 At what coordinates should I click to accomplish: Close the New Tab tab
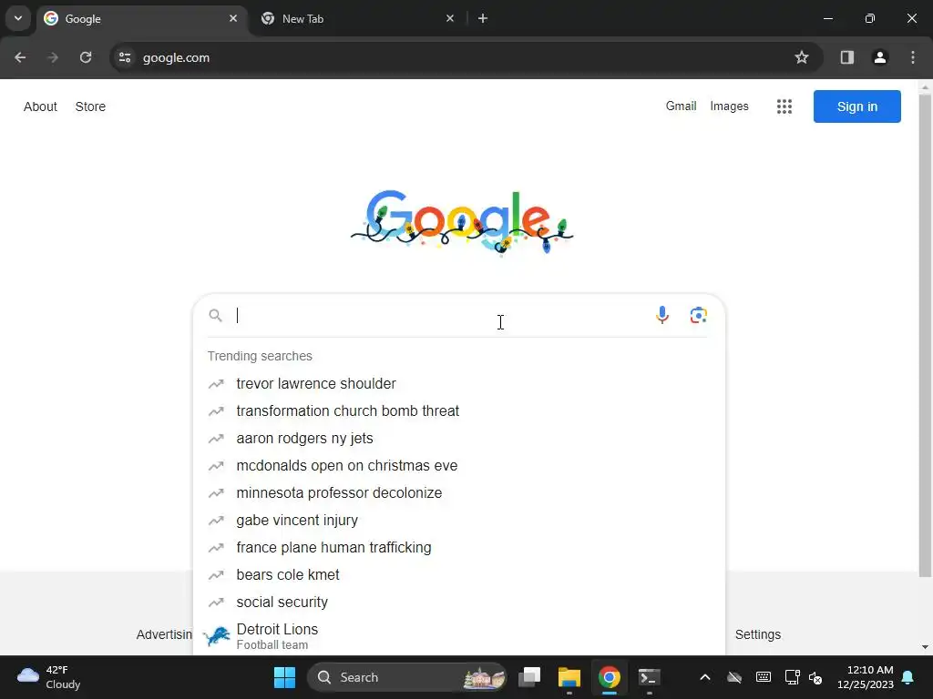click(450, 18)
